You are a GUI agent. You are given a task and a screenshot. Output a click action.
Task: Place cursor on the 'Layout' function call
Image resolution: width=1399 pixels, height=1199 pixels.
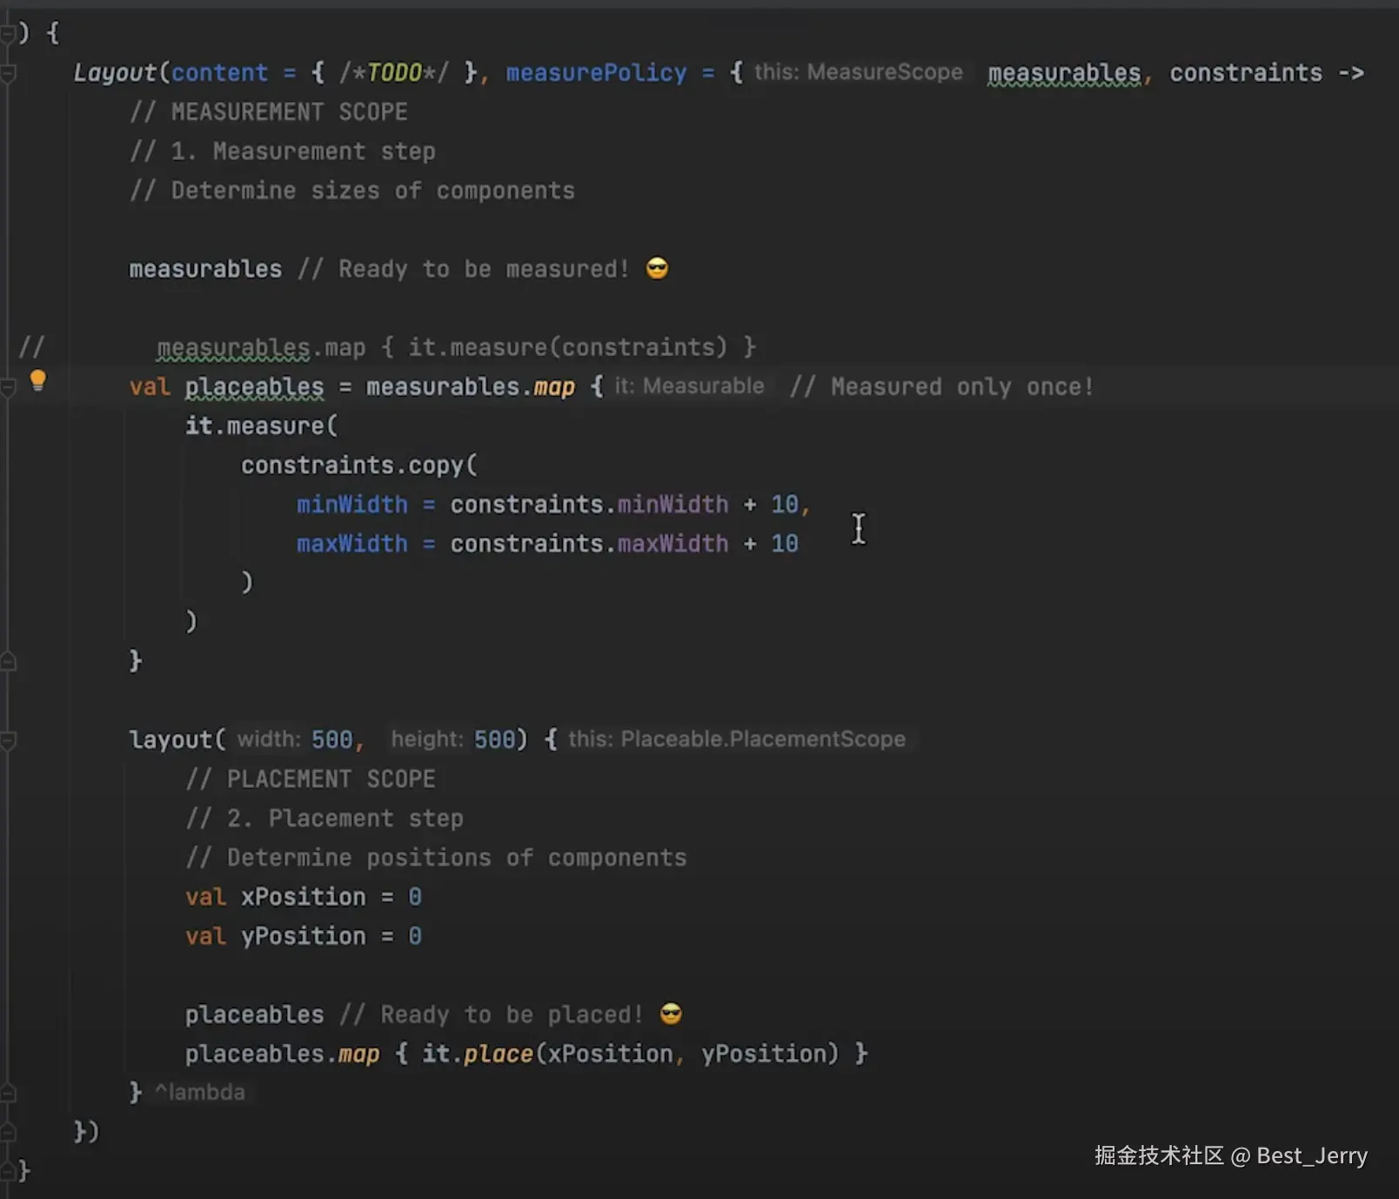pyautogui.click(x=116, y=73)
